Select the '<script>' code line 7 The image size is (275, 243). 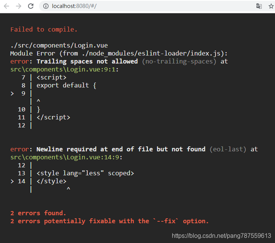(x=51, y=77)
